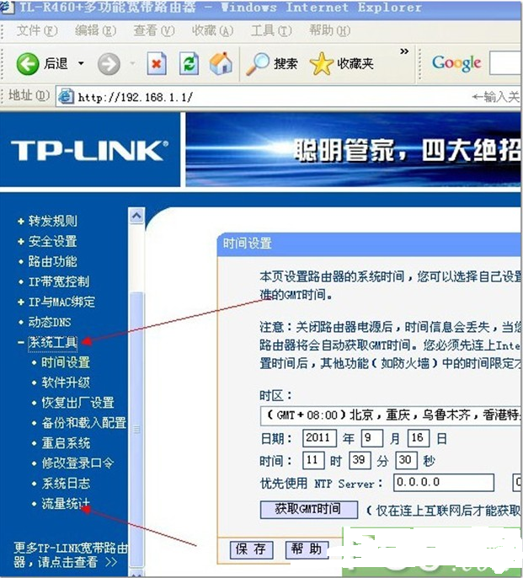
Task: Click the NTP Server input field
Action: 445,484
